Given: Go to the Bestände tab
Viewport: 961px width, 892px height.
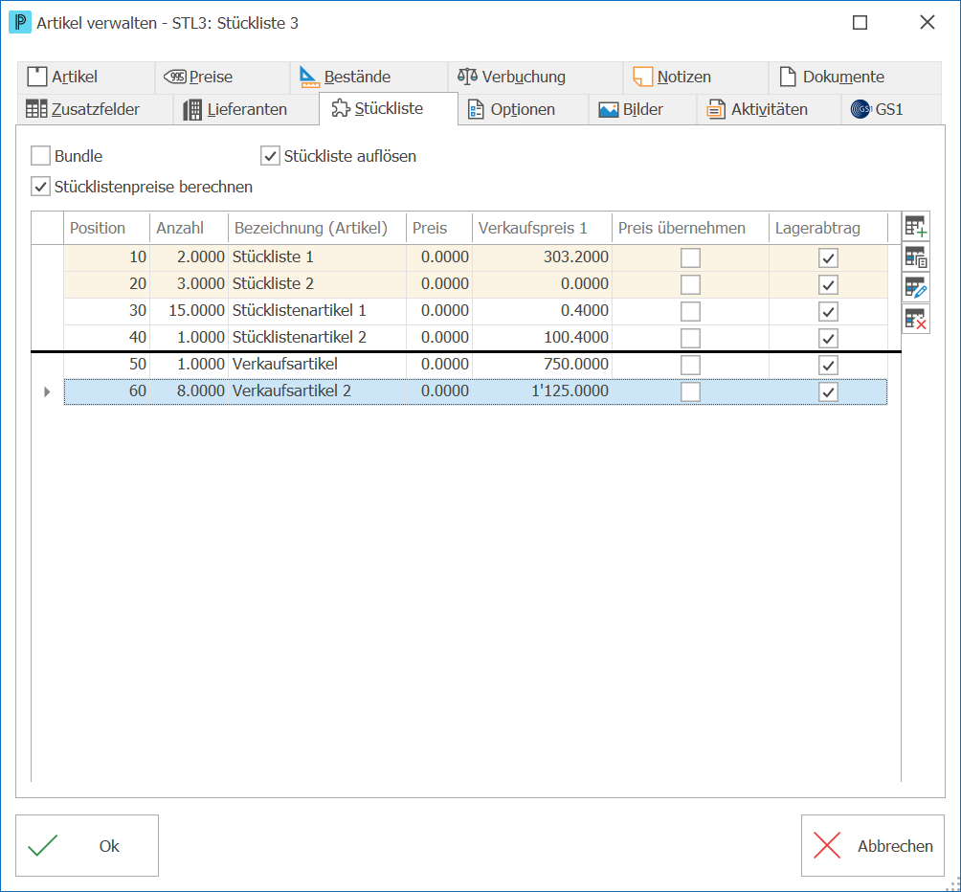Looking at the screenshot, I should tap(369, 78).
